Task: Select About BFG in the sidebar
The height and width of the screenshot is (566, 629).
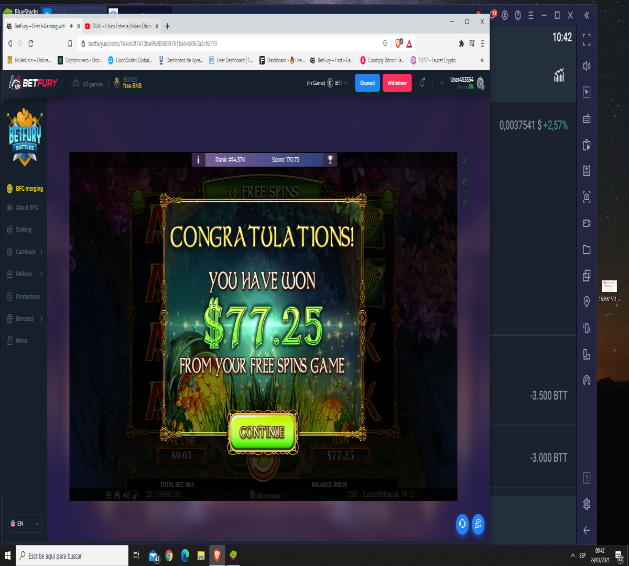Action: coord(23,208)
